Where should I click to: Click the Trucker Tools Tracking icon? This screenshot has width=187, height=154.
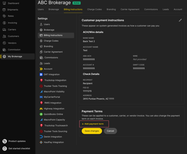(41, 86)
